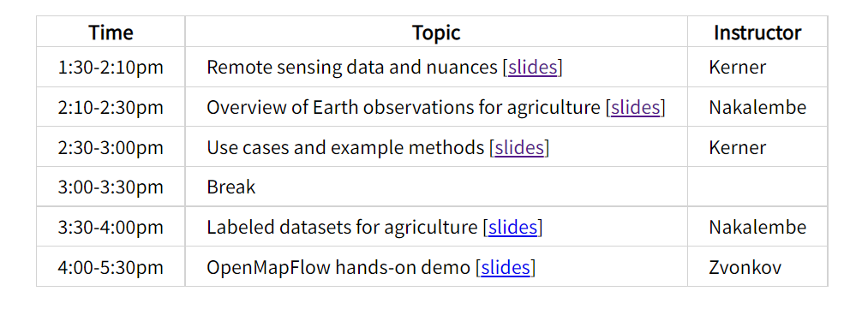Select the 3:00-3:30pm time cell
This screenshot has height=315, width=856.
click(111, 187)
